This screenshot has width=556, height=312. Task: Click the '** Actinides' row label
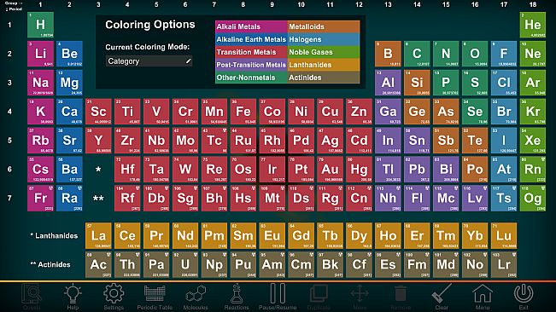point(50,264)
